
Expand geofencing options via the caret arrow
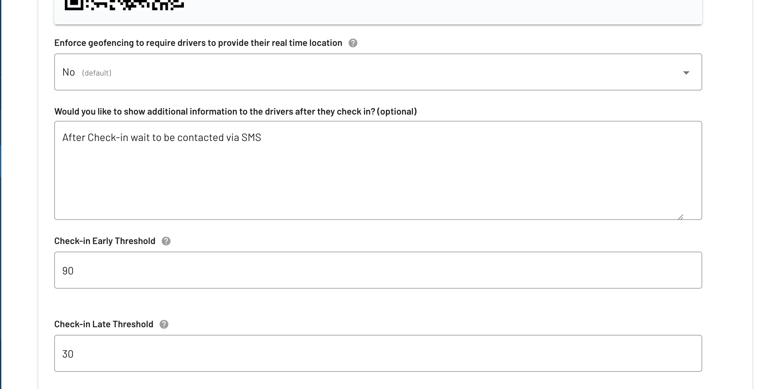click(686, 73)
